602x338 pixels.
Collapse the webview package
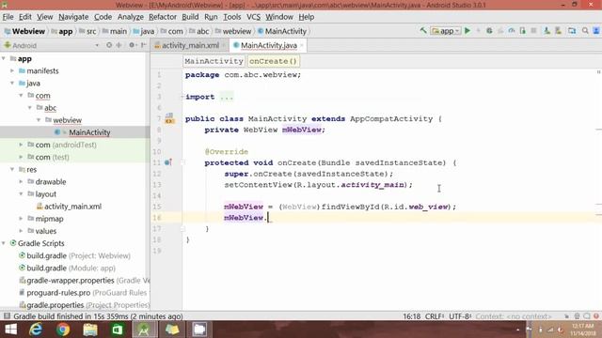point(39,120)
